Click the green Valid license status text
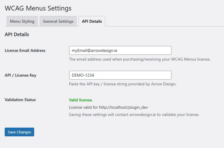Image resolution: width=224 pixels, height=148 pixels. click(81, 100)
